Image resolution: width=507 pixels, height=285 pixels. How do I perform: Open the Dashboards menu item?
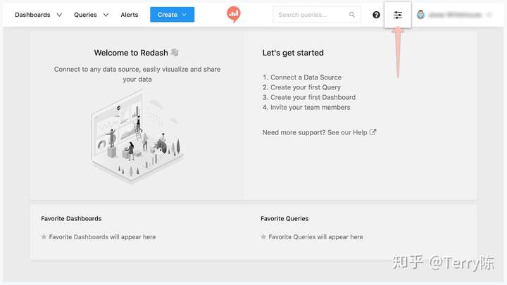pos(32,15)
